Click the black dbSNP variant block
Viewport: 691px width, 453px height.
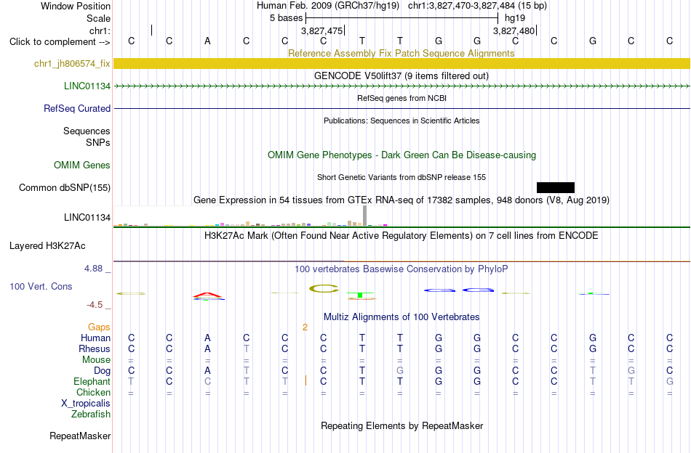click(x=555, y=188)
